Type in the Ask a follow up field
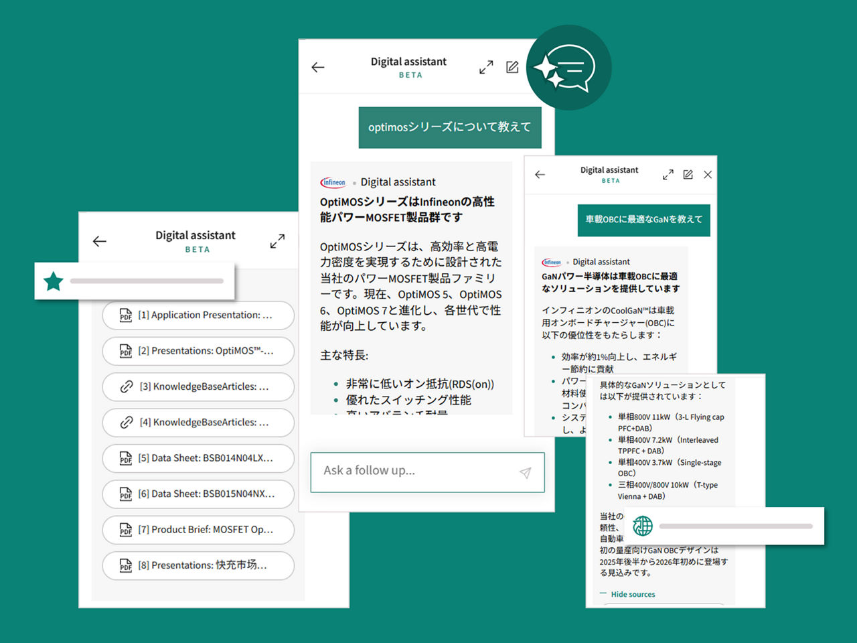This screenshot has width=857, height=643. pyautogui.click(x=415, y=472)
